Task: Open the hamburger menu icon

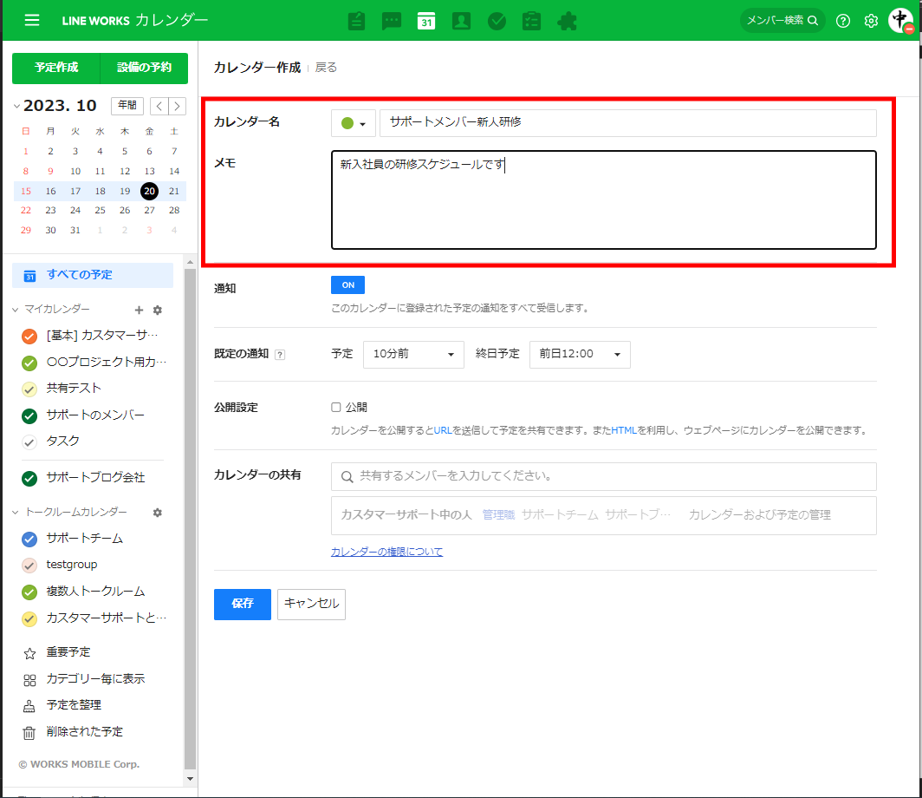Action: (x=32, y=20)
